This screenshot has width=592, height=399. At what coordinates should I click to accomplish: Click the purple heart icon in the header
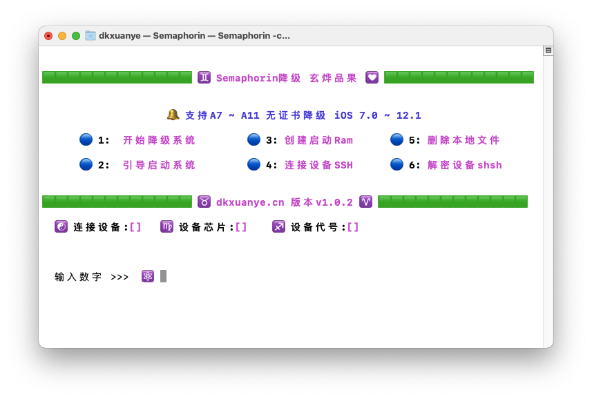coord(372,77)
